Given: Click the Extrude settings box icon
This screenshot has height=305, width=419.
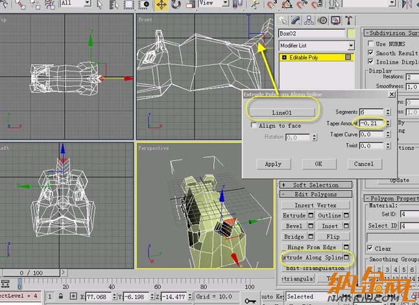Looking at the screenshot, I should (311, 215).
